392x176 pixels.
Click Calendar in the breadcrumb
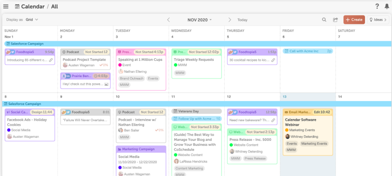coord(33,7)
